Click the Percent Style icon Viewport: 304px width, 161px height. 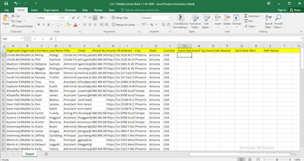click(152, 25)
